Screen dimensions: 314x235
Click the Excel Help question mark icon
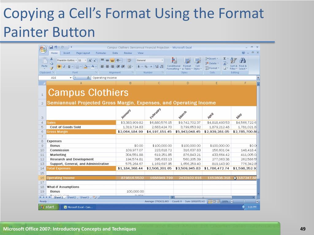[243, 53]
